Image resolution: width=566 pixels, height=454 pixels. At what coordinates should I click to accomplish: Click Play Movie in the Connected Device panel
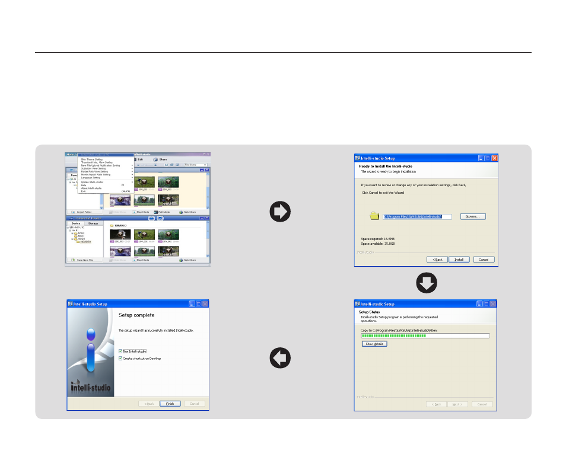[x=141, y=260]
